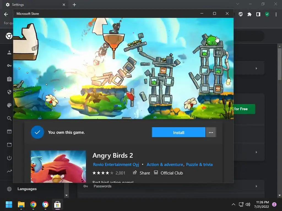The width and height of the screenshot is (282, 211).
Task: Toggle Chrome's side panel icon
Action: pos(258,14)
